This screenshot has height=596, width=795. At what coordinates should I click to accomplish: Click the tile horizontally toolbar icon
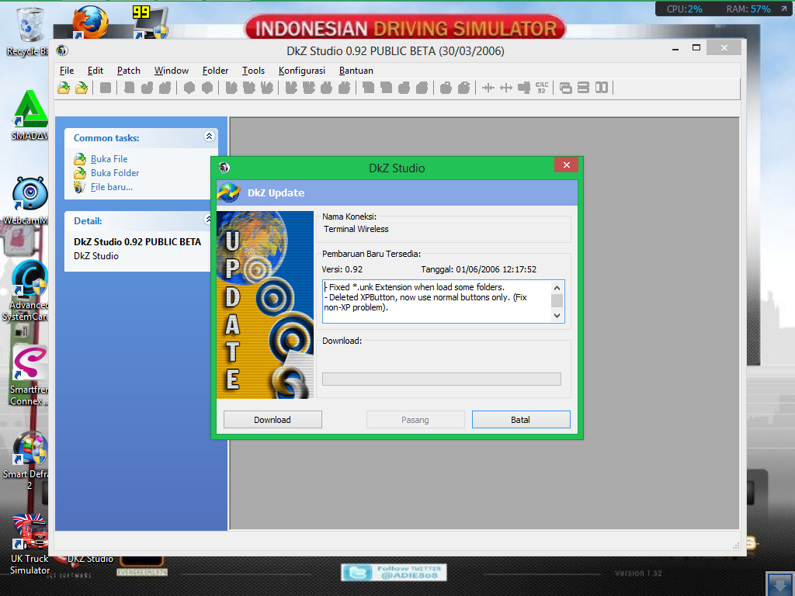click(x=584, y=88)
